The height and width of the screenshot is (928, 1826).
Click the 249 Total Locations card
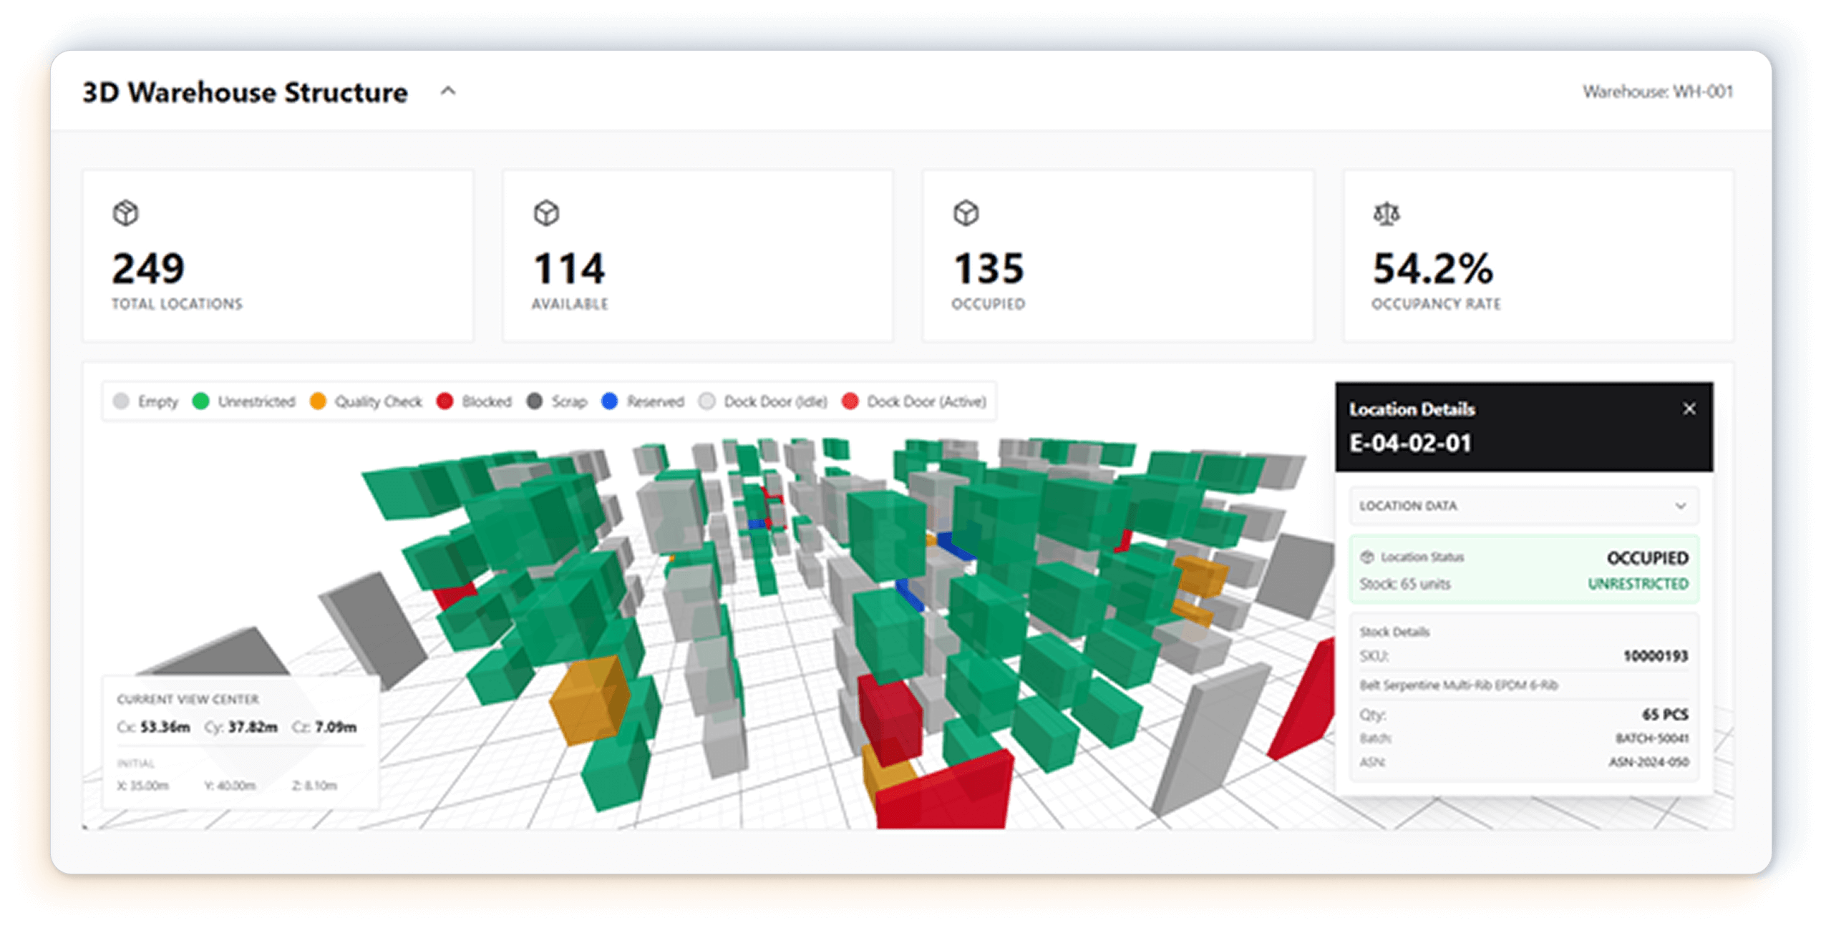pyautogui.click(x=278, y=255)
